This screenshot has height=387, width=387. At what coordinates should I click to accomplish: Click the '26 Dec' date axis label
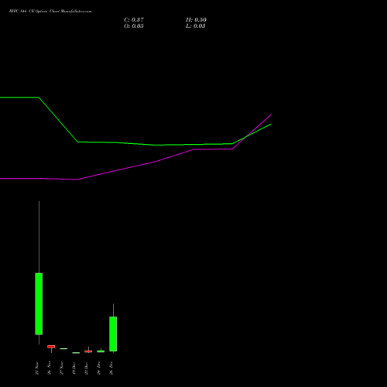tap(111, 368)
